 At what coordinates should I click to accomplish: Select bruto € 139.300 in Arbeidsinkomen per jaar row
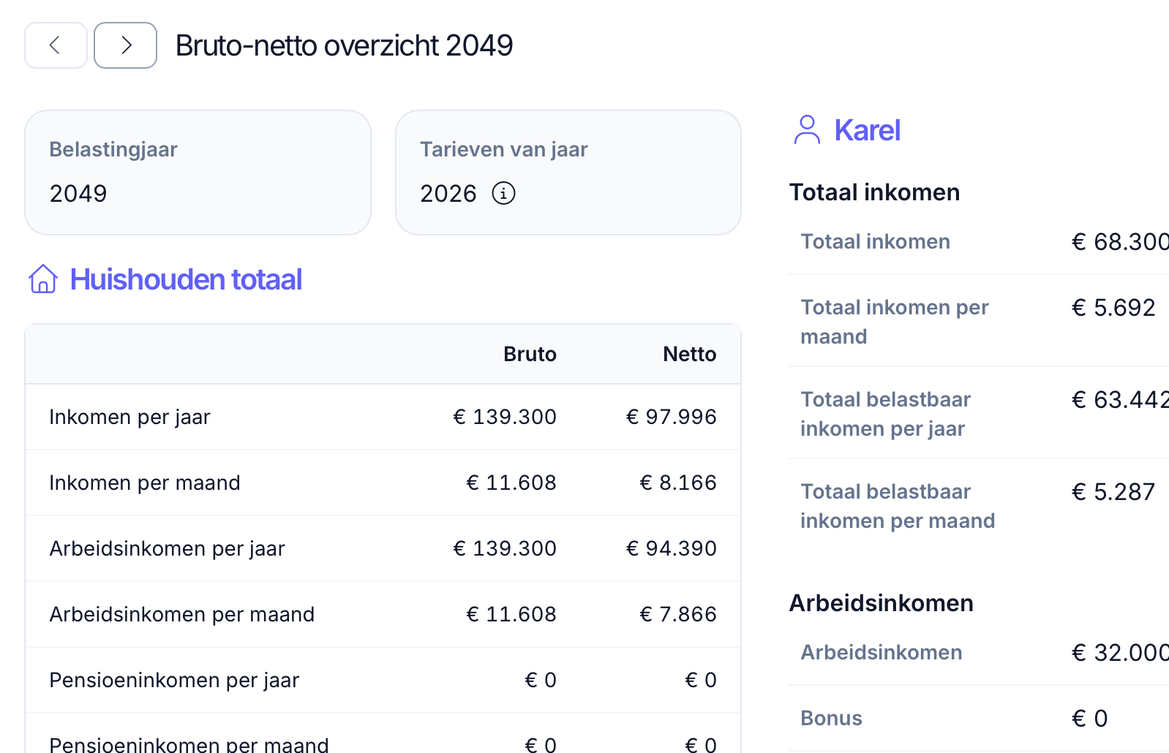[505, 548]
